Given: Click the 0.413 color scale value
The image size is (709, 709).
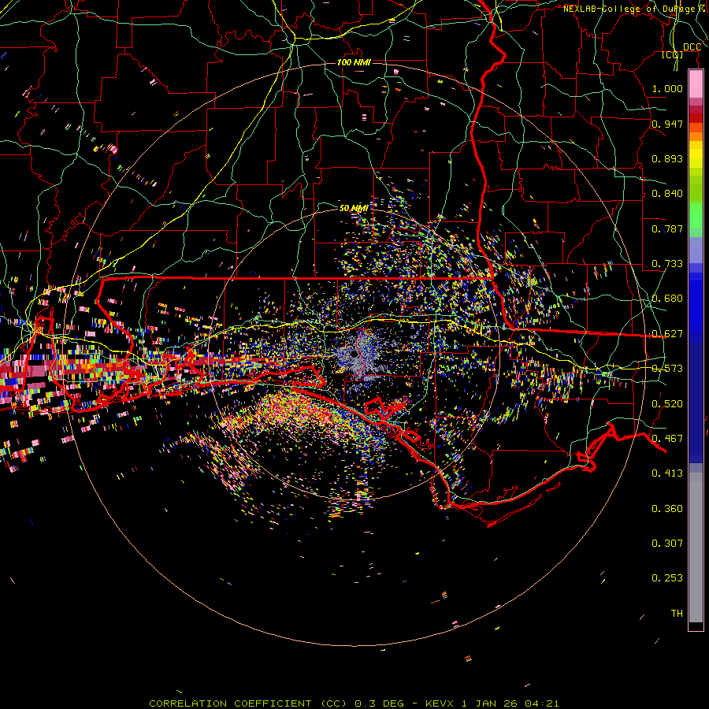Looking at the screenshot, I should click(x=667, y=473).
